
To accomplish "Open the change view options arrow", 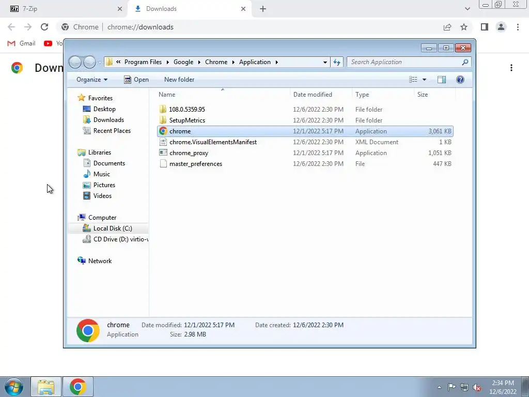I will [x=425, y=80].
